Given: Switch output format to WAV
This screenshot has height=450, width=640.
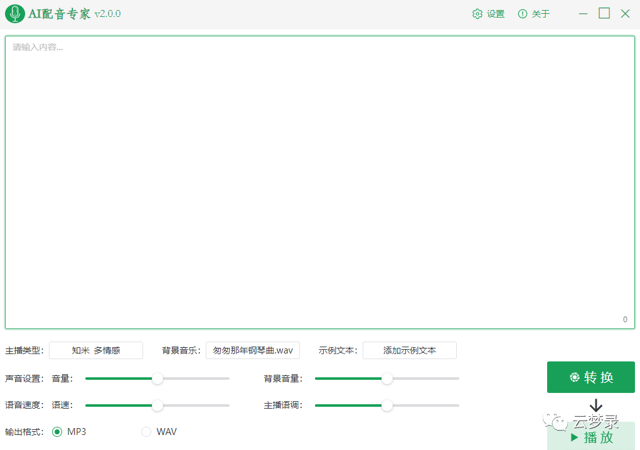Looking at the screenshot, I should click(145, 432).
